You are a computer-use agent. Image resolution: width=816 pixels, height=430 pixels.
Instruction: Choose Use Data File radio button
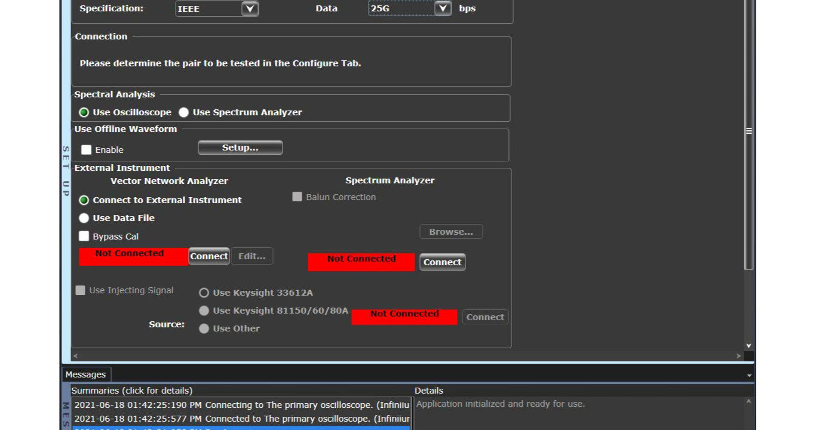coord(84,218)
